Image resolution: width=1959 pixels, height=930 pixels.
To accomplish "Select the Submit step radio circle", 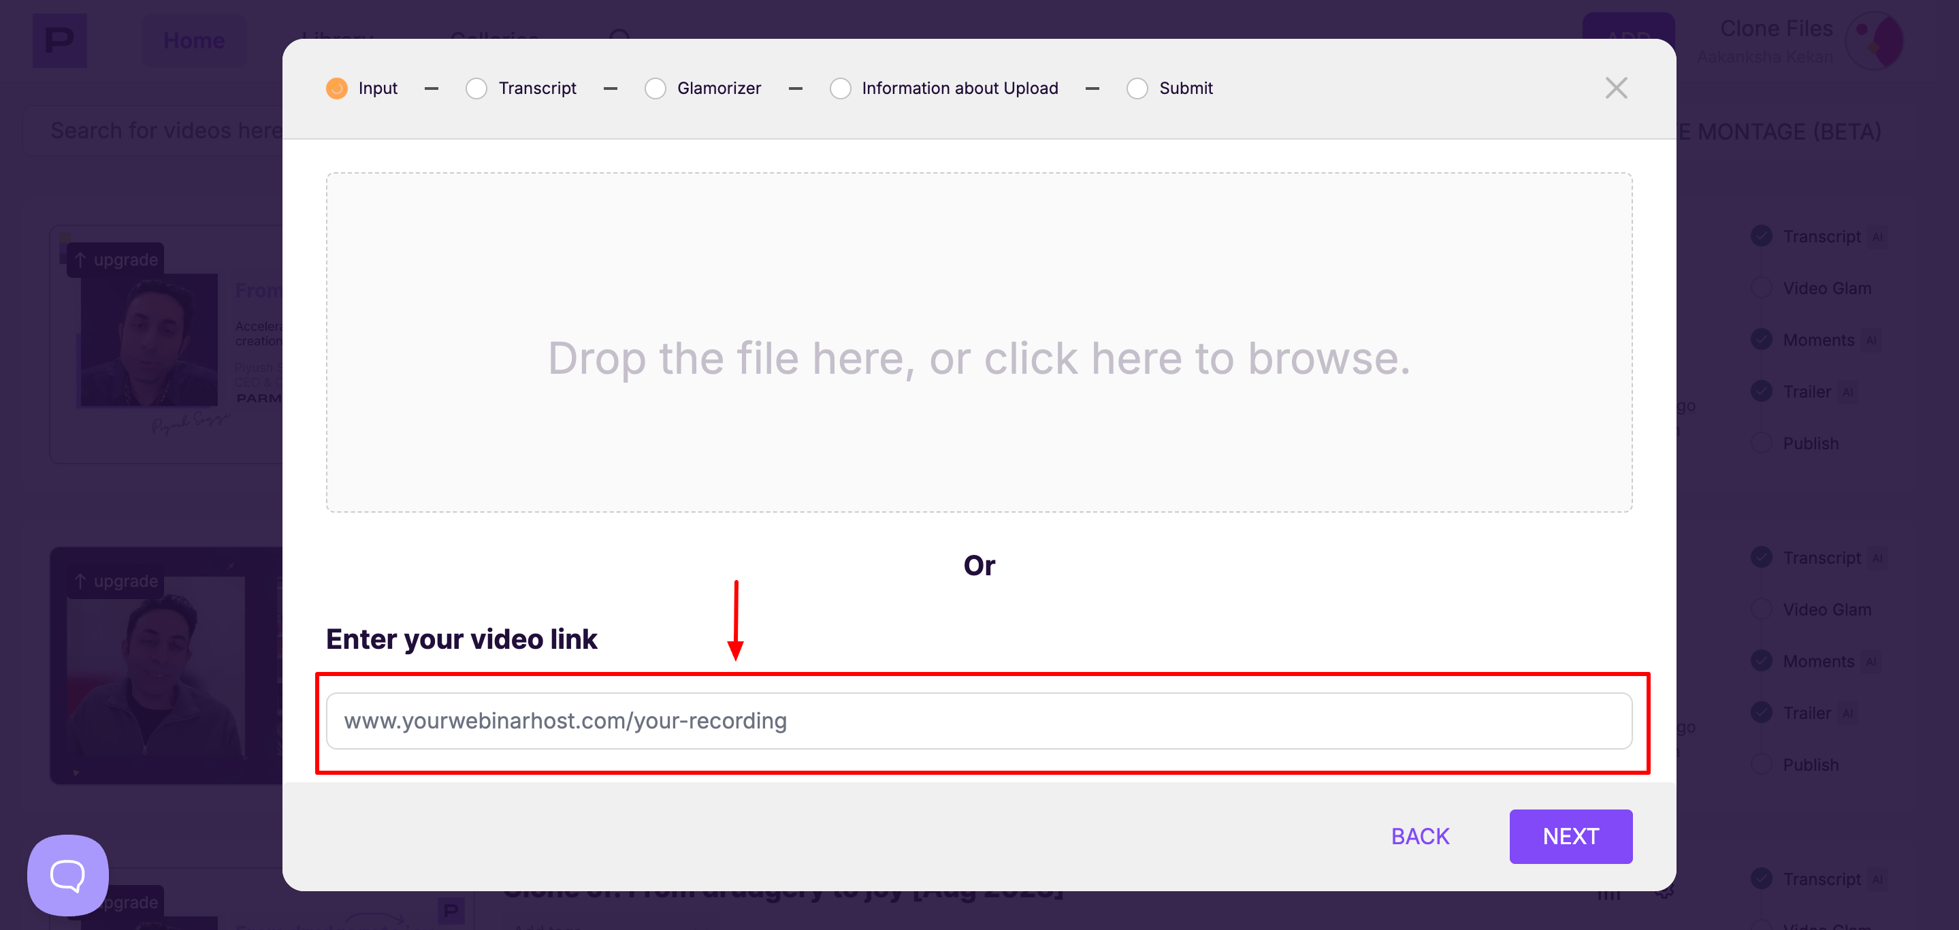I will (1137, 89).
